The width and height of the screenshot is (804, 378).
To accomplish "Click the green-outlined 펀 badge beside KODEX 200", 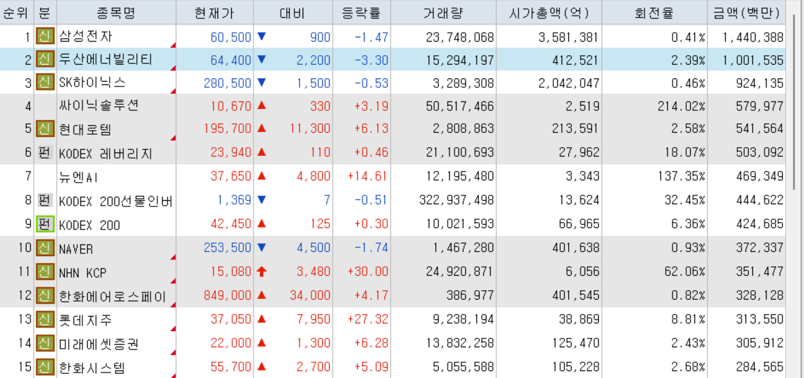I will tap(45, 224).
